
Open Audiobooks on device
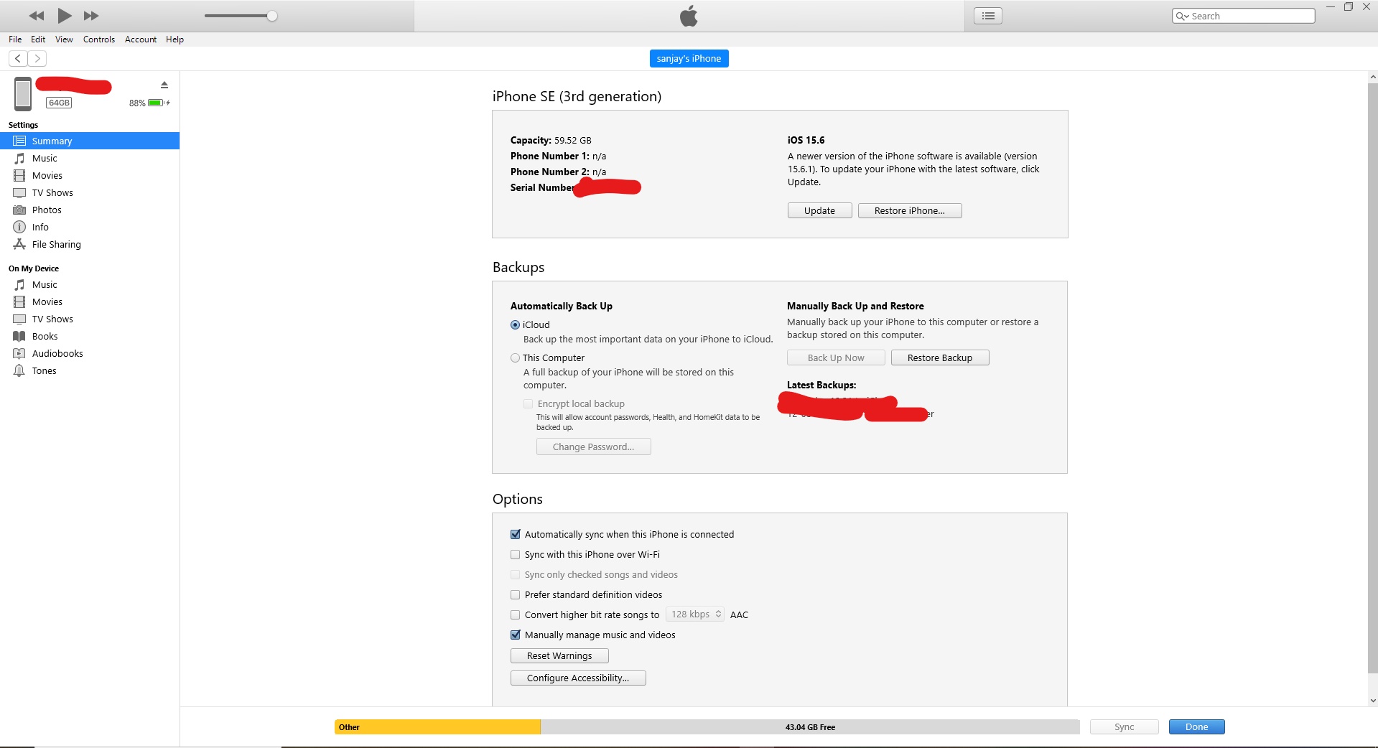(x=90, y=353)
